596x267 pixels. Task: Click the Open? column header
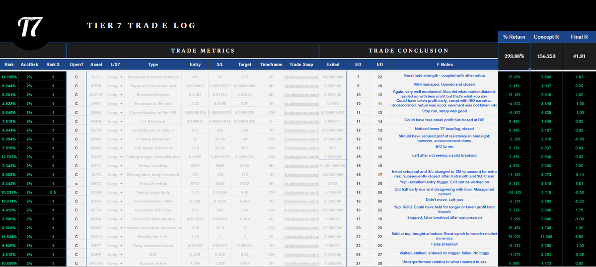[76, 65]
